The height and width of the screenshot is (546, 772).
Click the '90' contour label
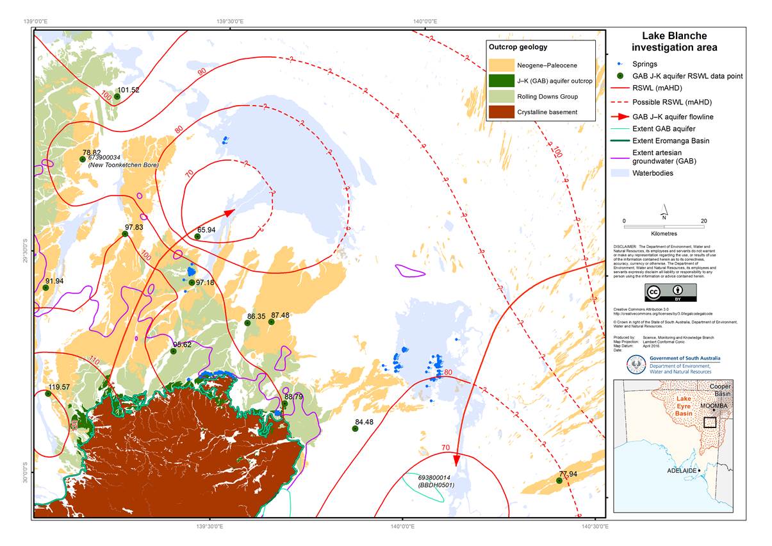(202, 72)
